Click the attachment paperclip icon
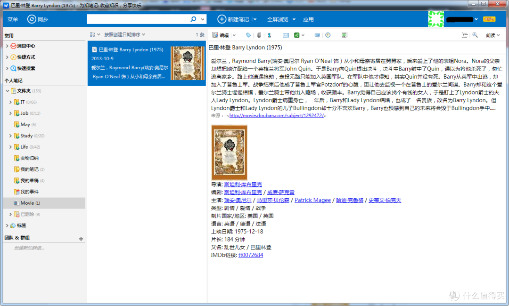This screenshot has height=306, width=509. (259, 35)
